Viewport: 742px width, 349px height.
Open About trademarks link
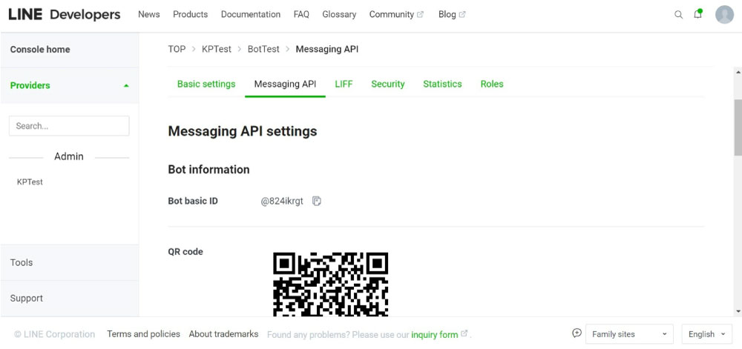click(223, 334)
